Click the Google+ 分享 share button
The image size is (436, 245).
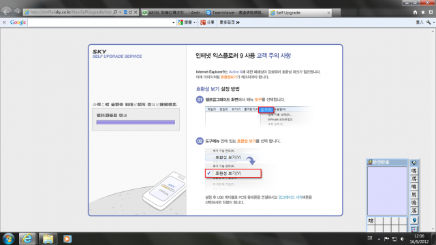pos(207,22)
